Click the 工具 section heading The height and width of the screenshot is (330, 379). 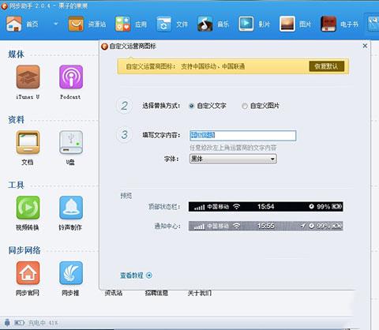click(16, 185)
